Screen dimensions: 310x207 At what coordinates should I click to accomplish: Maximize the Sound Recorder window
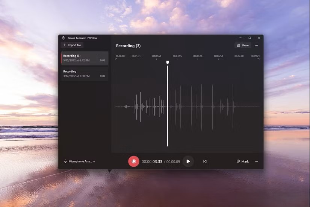tap(250, 38)
